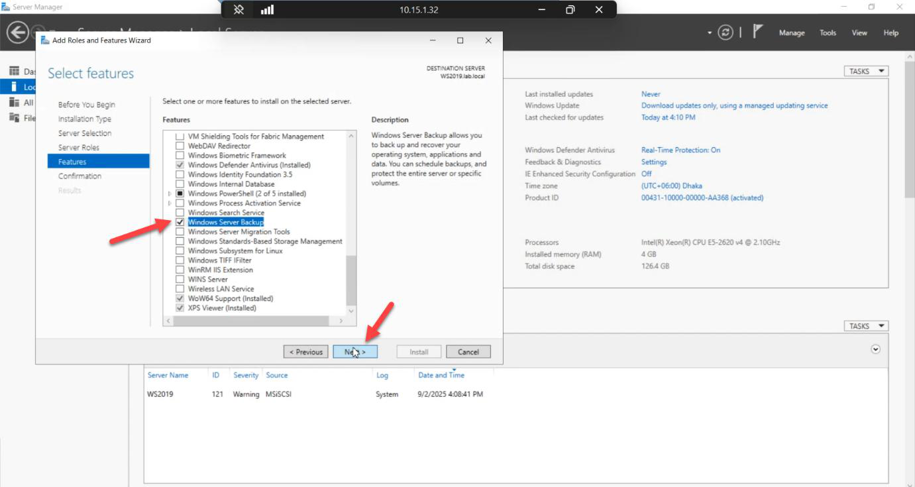Click the Last installed updates Never link

tap(651, 94)
